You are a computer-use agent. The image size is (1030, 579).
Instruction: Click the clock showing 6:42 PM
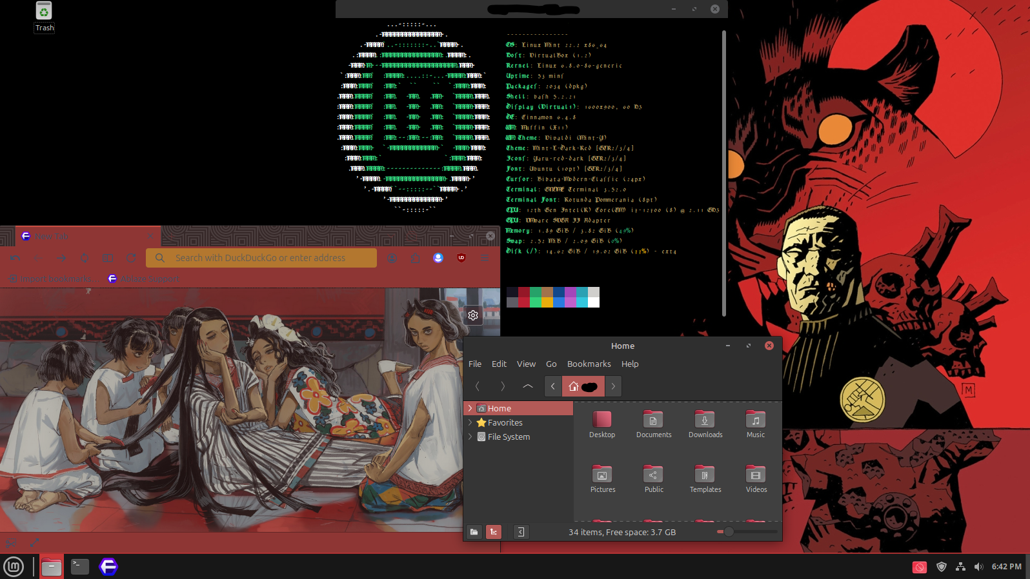[x=1007, y=567]
